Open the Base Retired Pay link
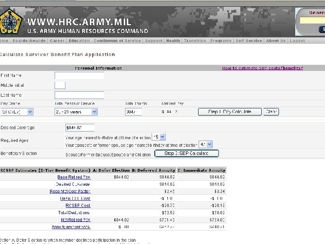Viewport: 325px width, 244px height. 74,177
